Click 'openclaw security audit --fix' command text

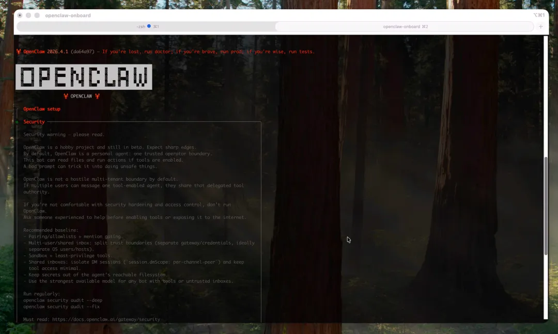coord(61,307)
